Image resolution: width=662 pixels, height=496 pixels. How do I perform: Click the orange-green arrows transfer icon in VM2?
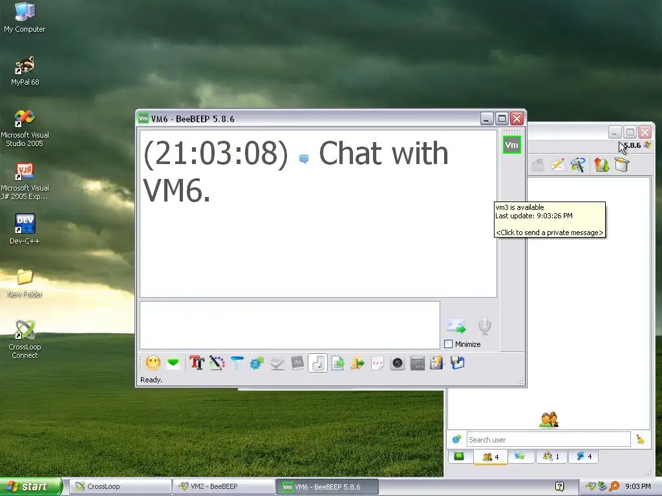point(601,165)
